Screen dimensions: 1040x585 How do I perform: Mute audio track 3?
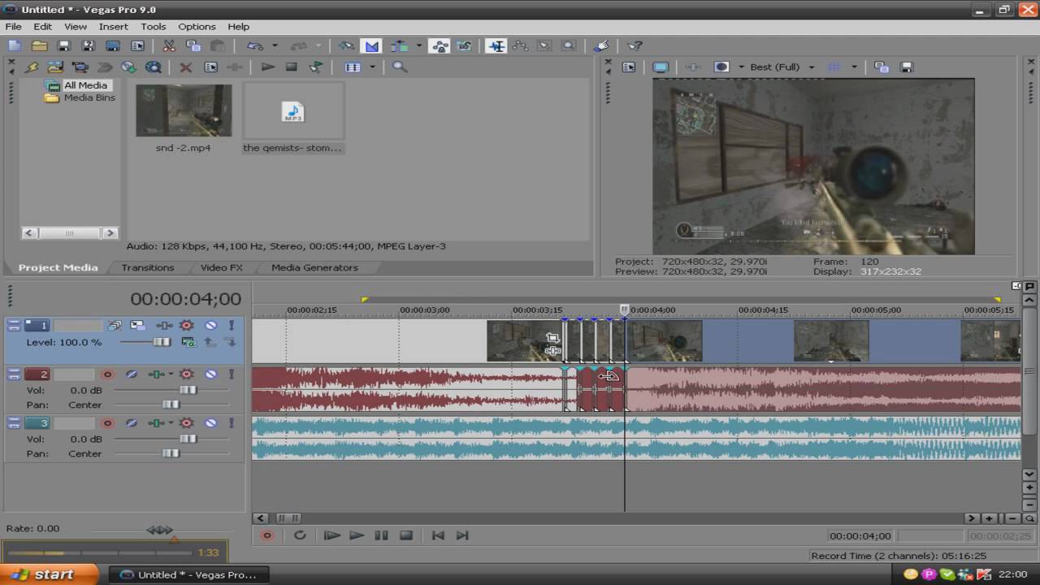point(210,423)
